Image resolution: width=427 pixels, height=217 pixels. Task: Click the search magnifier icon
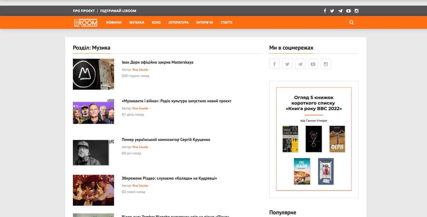(352, 22)
